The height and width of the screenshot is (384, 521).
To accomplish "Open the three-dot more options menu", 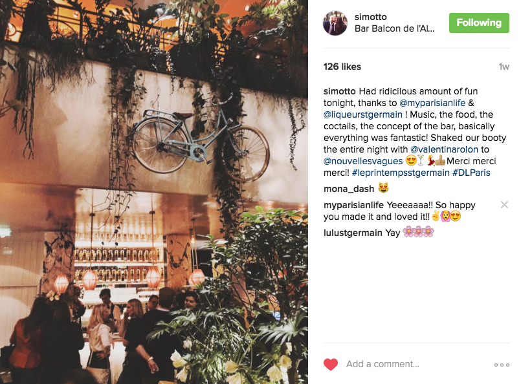I will [x=502, y=365].
